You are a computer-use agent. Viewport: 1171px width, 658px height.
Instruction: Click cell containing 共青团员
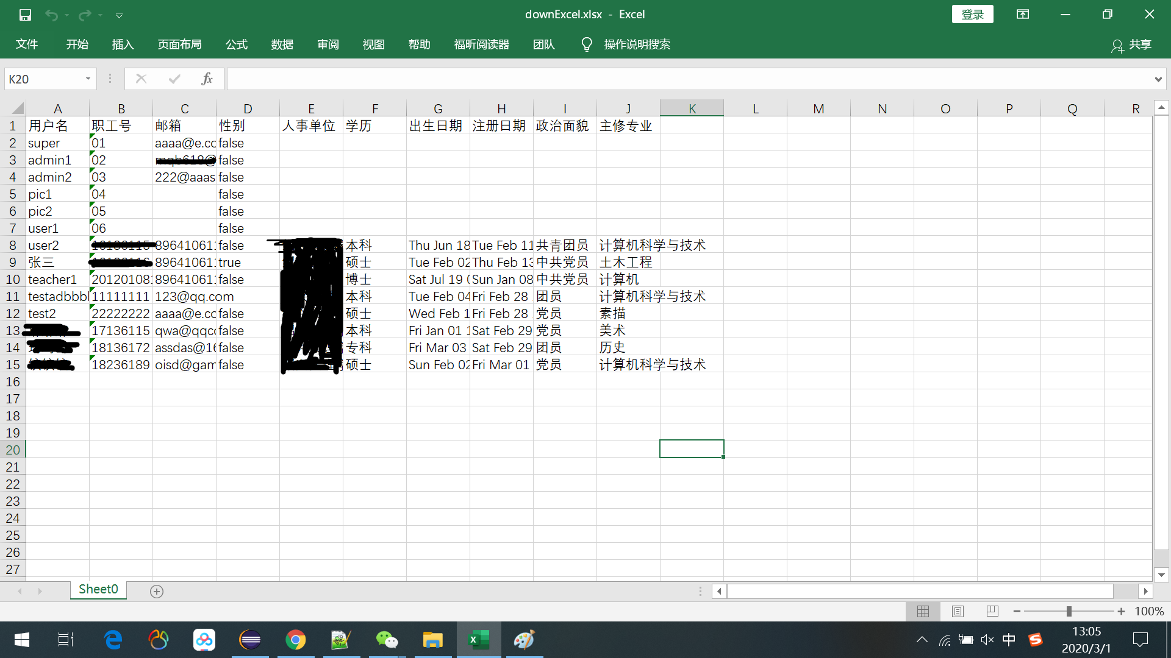[x=565, y=245]
